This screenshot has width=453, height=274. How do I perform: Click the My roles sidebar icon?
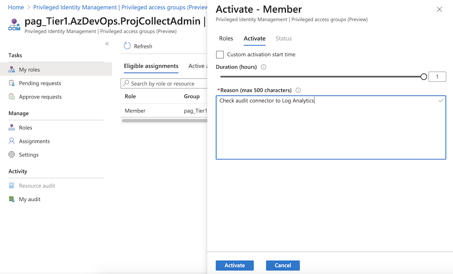[12, 69]
